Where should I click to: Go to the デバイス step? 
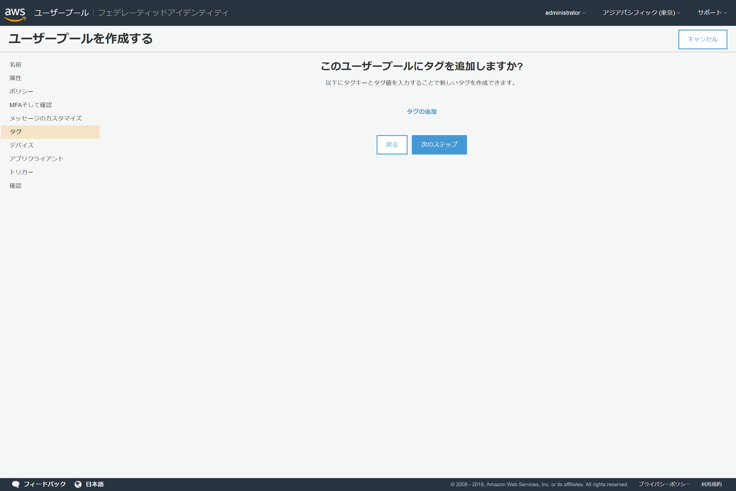tap(21, 145)
